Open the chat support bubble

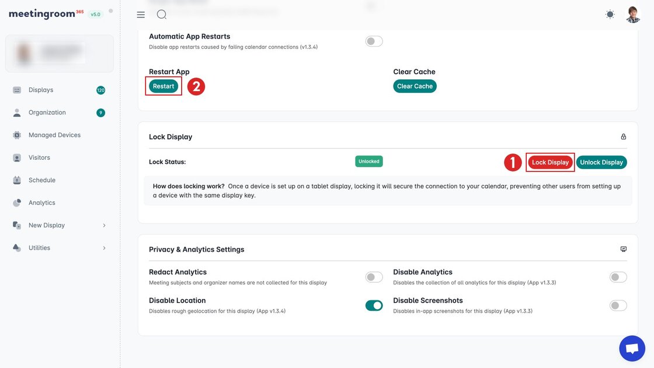[x=632, y=349]
